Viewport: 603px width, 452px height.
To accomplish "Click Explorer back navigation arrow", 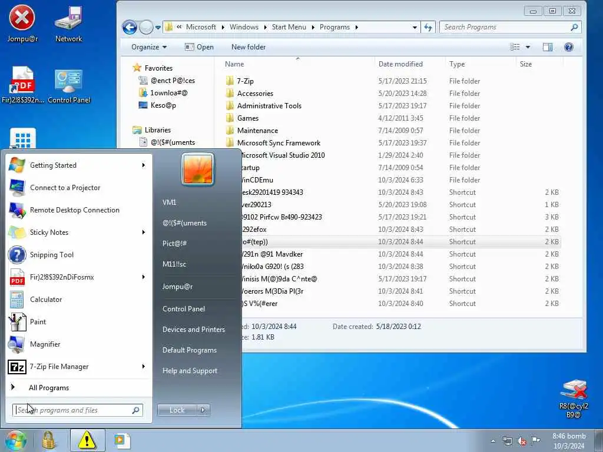I will point(130,27).
